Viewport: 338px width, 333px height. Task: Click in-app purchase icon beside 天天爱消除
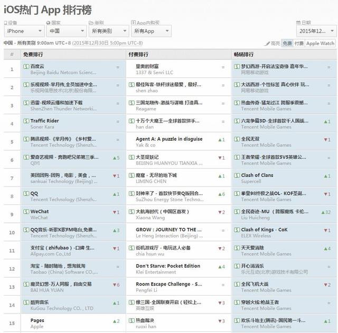click(237, 248)
